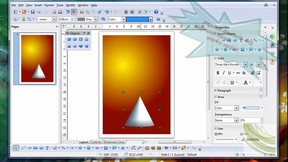Click the Export as PDF icon

tap(54, 12)
